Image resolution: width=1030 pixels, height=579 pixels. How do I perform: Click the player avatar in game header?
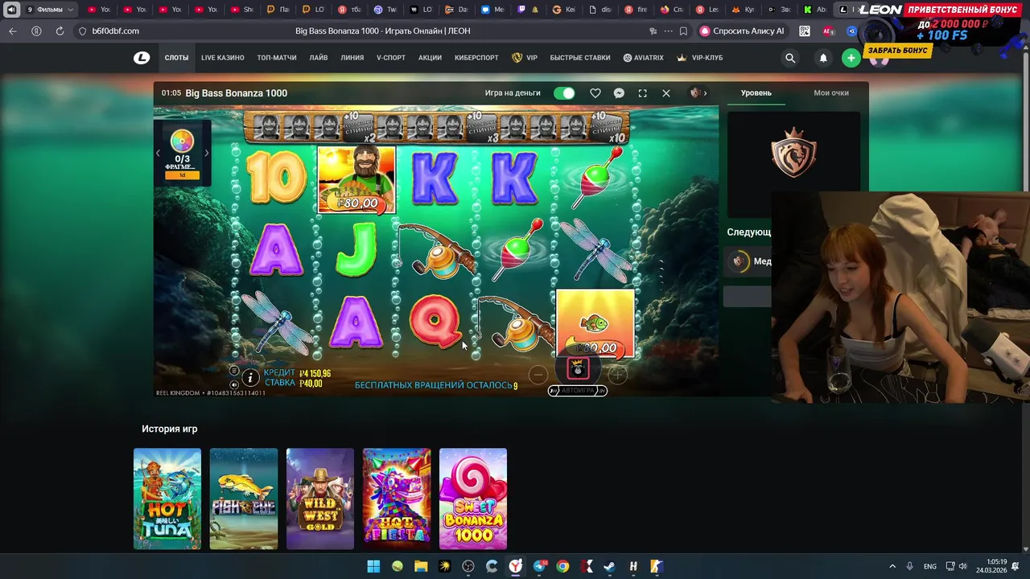coord(695,93)
